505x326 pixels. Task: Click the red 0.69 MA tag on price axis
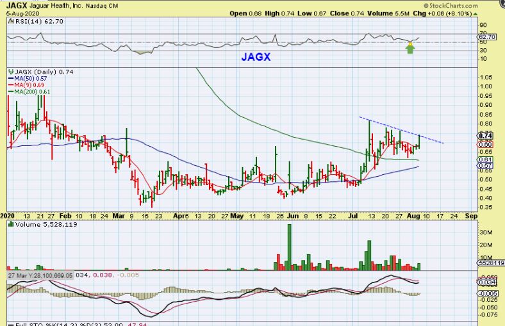click(484, 145)
